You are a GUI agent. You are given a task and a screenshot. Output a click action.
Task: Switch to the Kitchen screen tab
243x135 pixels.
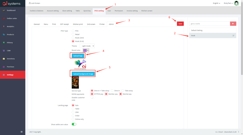tap(147, 11)
